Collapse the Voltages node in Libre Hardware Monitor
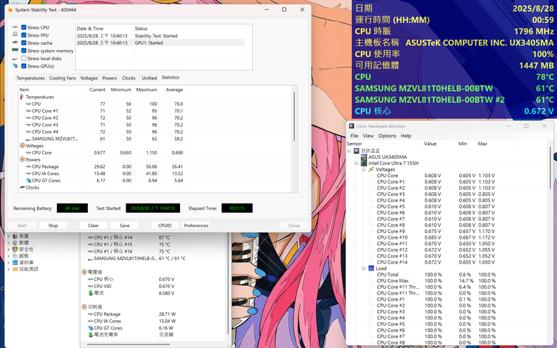Screen dimensions: 557x348 (x=363, y=169)
